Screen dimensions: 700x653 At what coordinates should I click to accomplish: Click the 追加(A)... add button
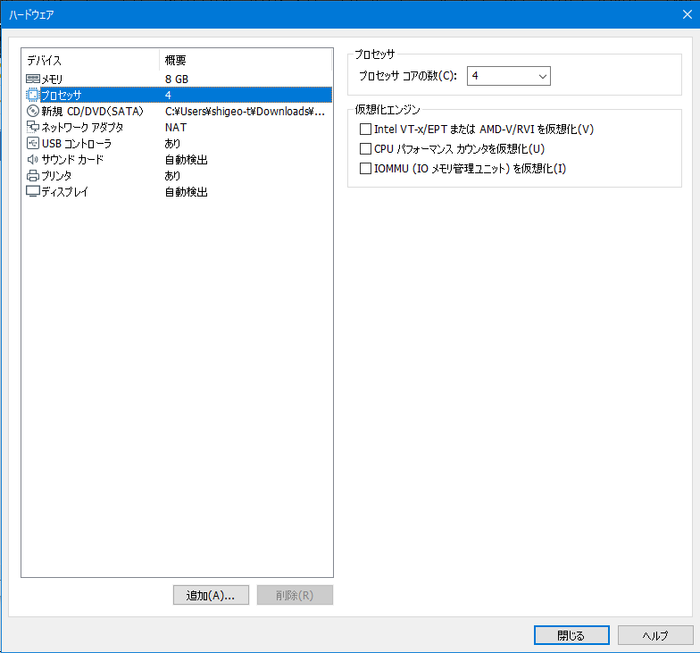211,595
